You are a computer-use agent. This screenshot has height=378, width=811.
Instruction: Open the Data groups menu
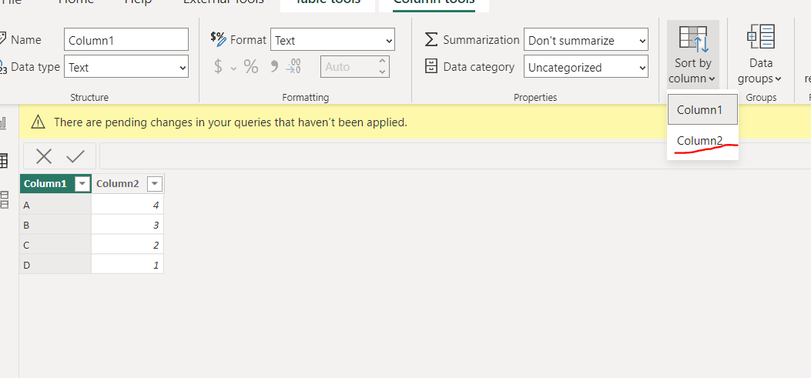tap(760, 55)
